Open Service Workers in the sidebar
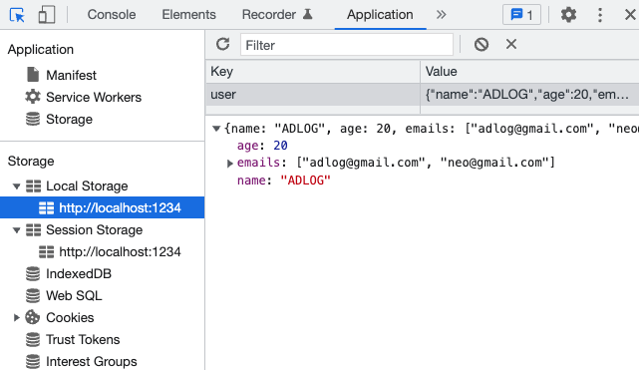Viewport: 639px width, 370px height. click(94, 97)
